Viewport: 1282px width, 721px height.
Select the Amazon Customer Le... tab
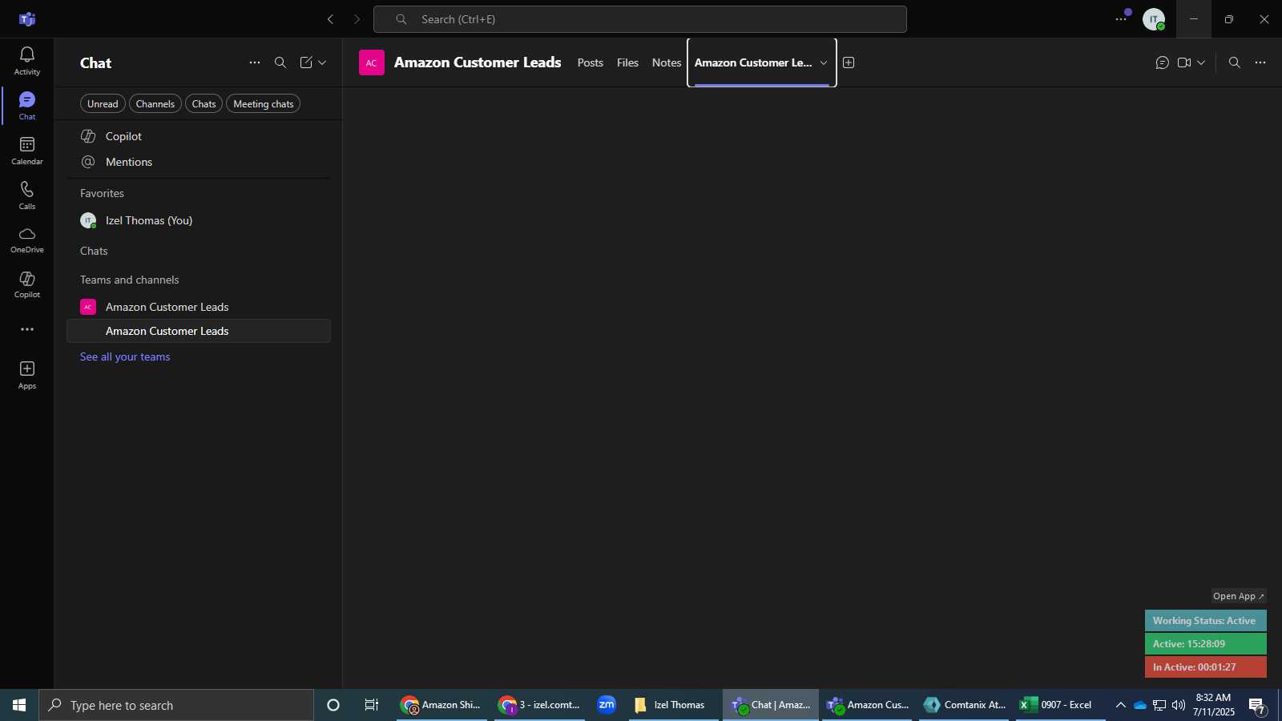(x=753, y=62)
